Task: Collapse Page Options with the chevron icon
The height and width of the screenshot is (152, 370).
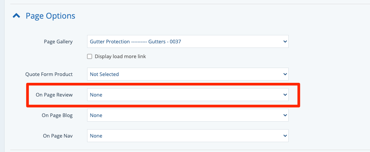Action: point(16,16)
